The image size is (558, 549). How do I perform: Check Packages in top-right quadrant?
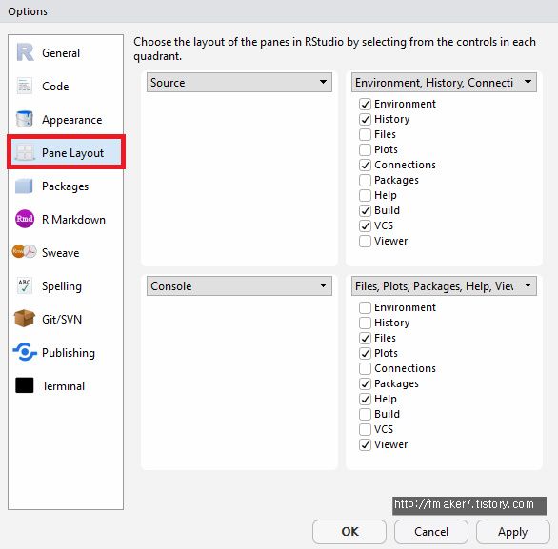(x=365, y=180)
